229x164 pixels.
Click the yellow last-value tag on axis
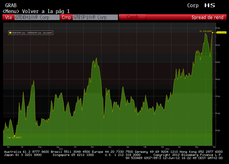222,33
